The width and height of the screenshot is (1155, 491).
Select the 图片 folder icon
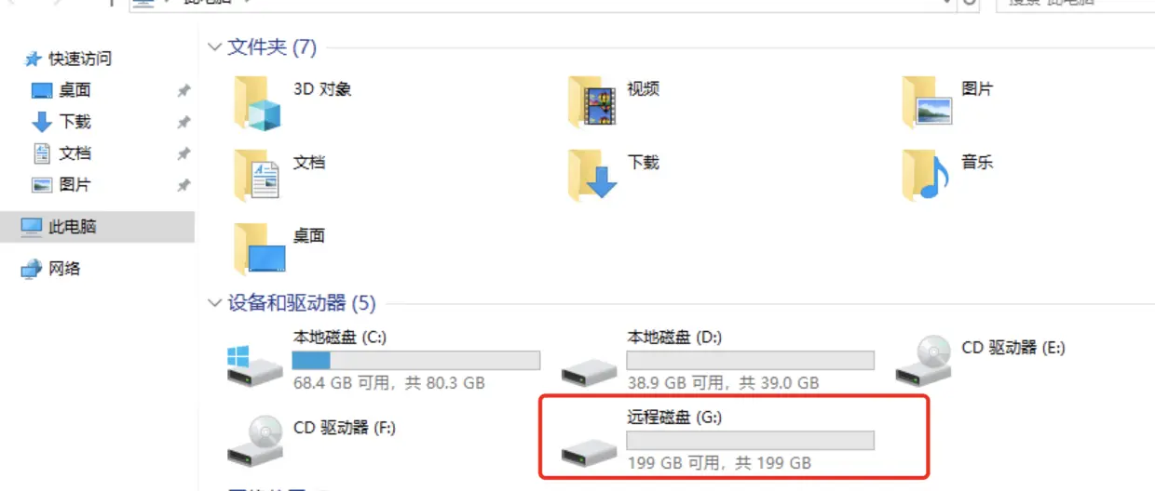927,101
